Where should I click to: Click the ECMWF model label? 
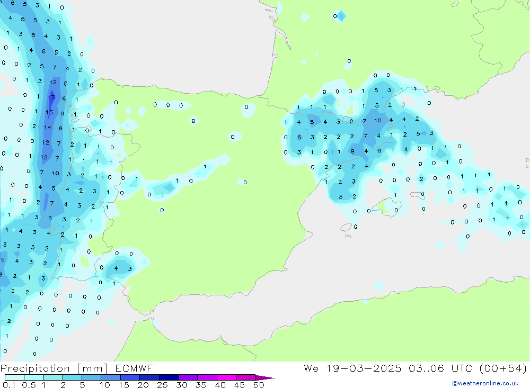134,368
